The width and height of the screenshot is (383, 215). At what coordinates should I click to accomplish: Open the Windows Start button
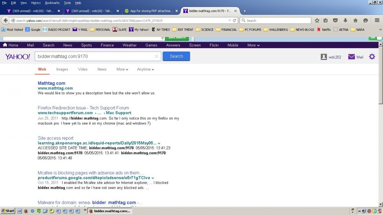click(8, 211)
